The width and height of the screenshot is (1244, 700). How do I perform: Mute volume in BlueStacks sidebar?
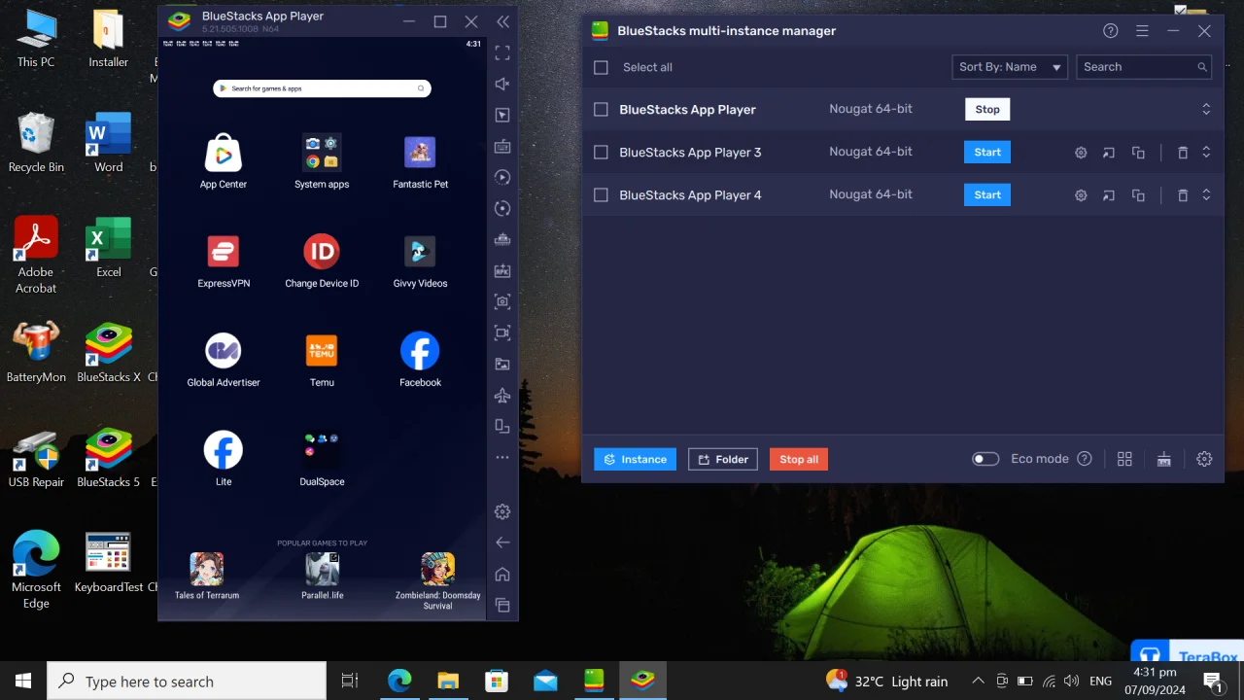(x=502, y=84)
